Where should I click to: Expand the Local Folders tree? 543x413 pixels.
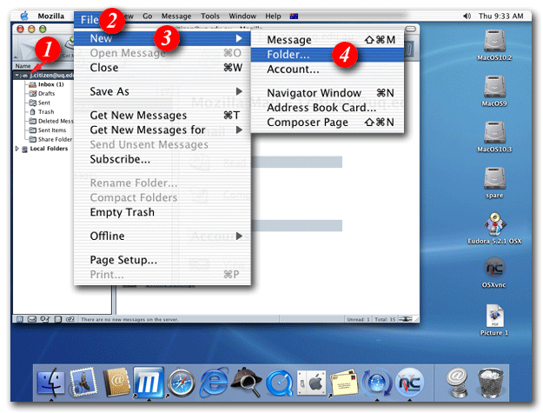pos(17,149)
